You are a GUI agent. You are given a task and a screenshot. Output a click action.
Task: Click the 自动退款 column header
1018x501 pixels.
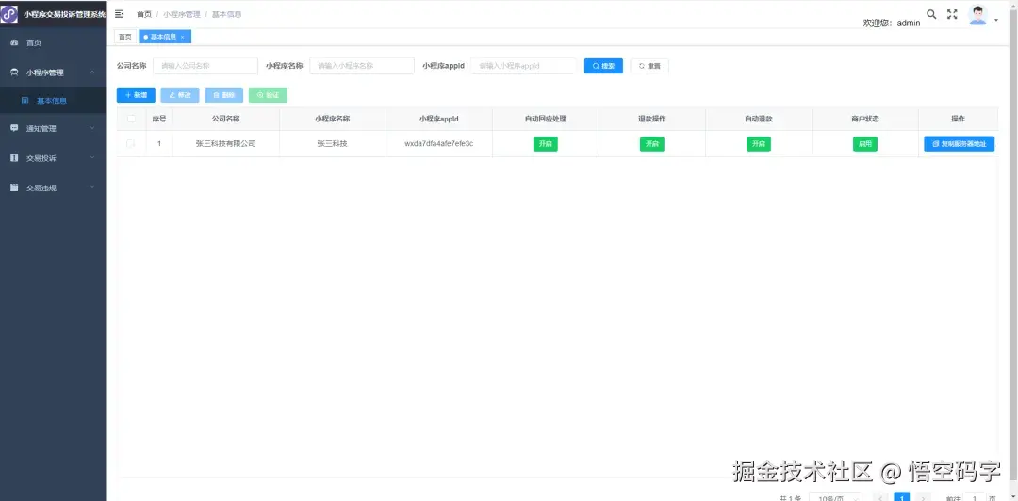click(x=758, y=119)
